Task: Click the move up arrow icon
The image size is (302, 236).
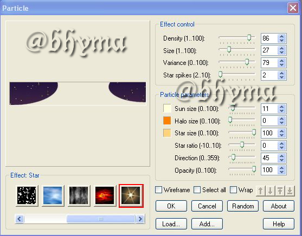Action: 261,191
